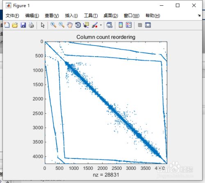
Task: Open the 编辑(E) menu
Action: pos(32,16)
